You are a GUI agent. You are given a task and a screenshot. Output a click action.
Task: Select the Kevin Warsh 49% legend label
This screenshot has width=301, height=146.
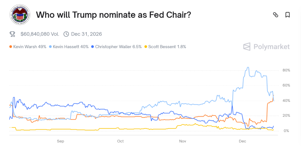coord(30,47)
